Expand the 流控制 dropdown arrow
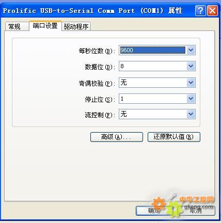Viewport: 221px width, 223px height. click(191, 114)
